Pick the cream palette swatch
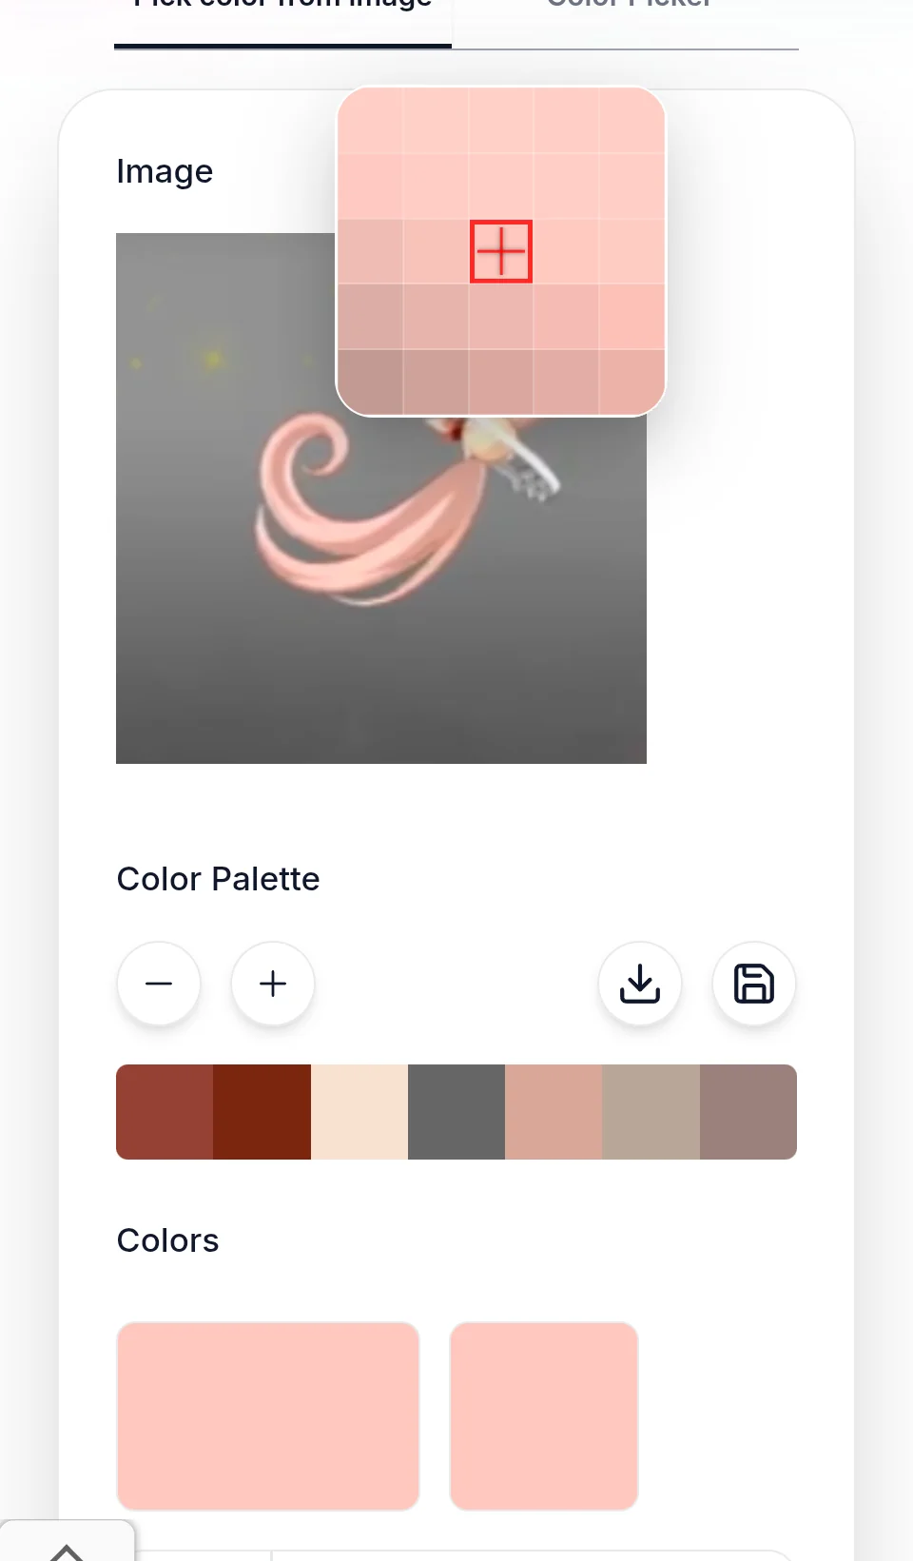This screenshot has height=1561, width=913. pos(359,1112)
